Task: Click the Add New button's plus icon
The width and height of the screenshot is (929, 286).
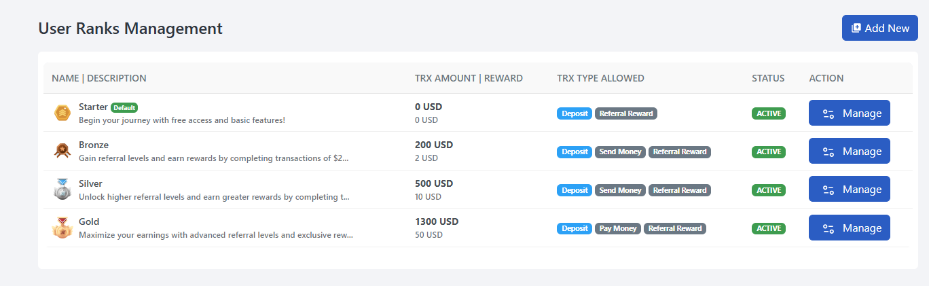Action: pos(856,28)
